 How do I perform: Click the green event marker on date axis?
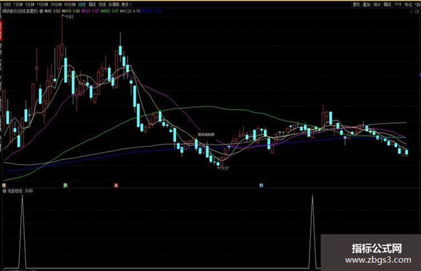65,185
